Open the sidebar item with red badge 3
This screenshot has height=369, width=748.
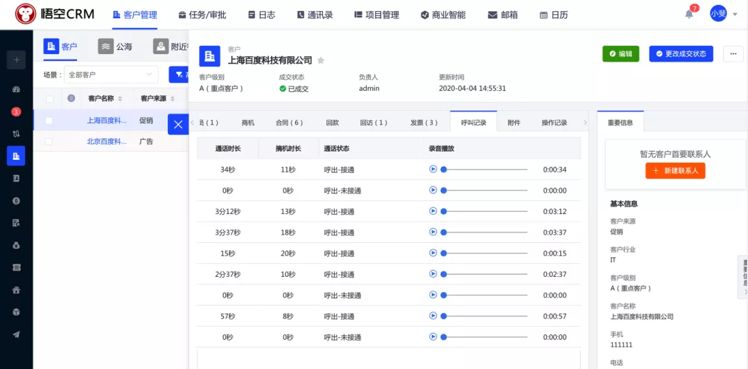(16, 112)
